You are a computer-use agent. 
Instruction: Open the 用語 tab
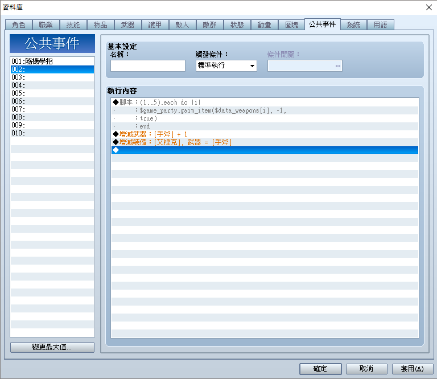coord(381,25)
